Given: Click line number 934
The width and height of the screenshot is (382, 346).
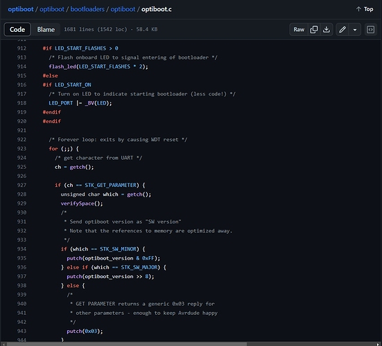Looking at the screenshot, I should 21,249.
